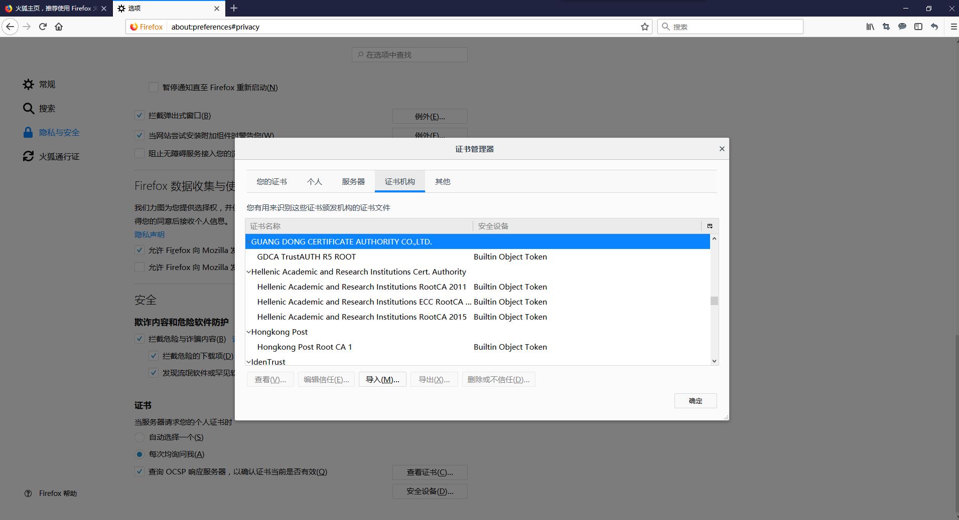Screen dimensions: 959x520
Task: Open 隐私声明 link
Action: pos(149,234)
